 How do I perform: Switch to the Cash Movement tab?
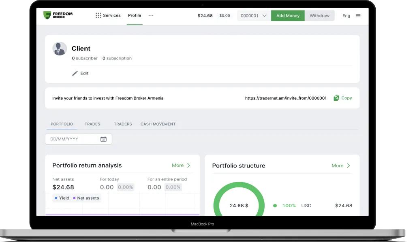pyautogui.click(x=158, y=124)
